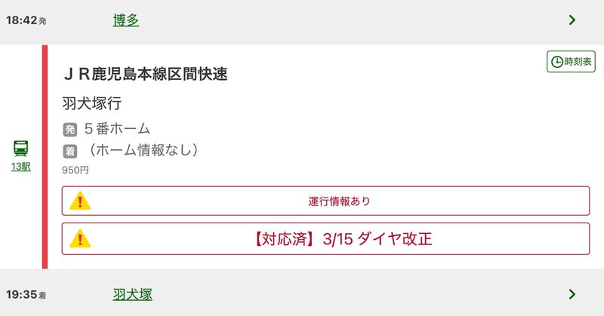
Task: Click the red line color bar
Action: click(x=45, y=157)
